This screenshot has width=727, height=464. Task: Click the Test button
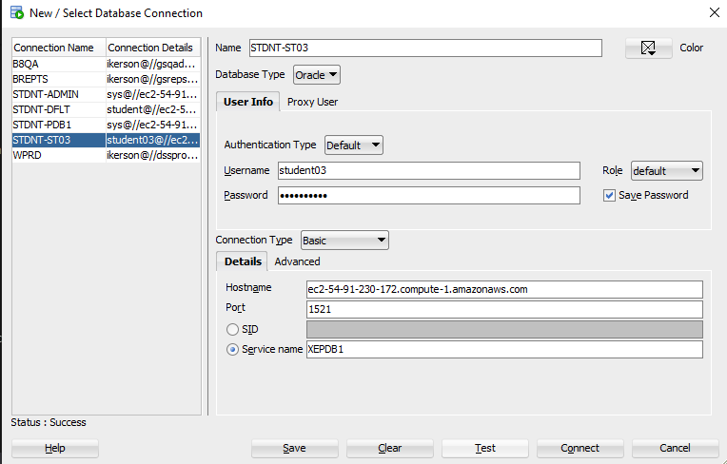pyautogui.click(x=485, y=448)
